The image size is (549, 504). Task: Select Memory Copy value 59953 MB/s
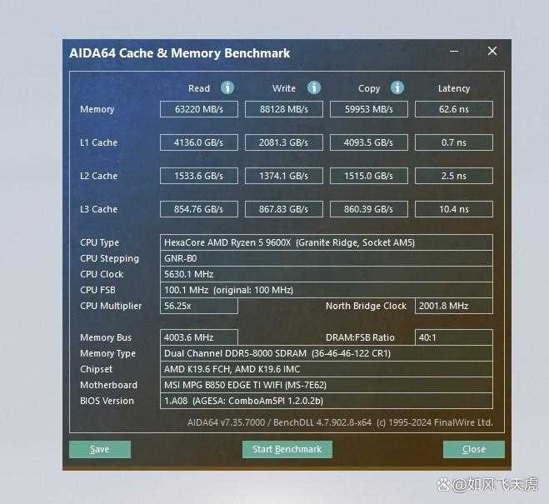(369, 109)
